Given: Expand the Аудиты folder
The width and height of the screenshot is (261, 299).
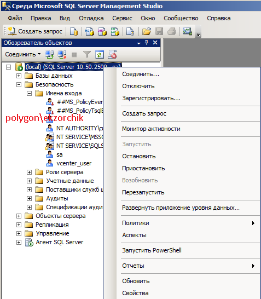Looking at the screenshot, I should 29,198.
